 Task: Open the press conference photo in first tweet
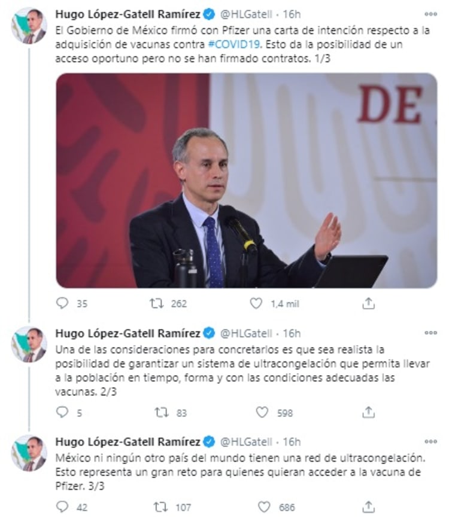[x=247, y=181]
